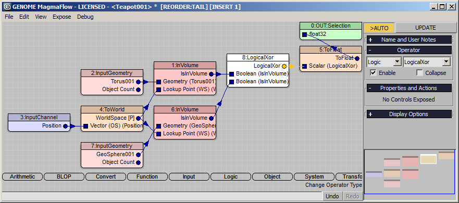Screen dimensions: 459x203
Task: Select the 6:InVolume node header
Action: [x=185, y=109]
